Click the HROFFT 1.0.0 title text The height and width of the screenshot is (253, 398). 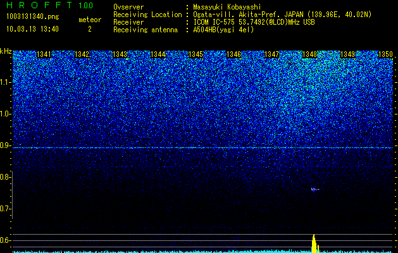(x=50, y=5)
